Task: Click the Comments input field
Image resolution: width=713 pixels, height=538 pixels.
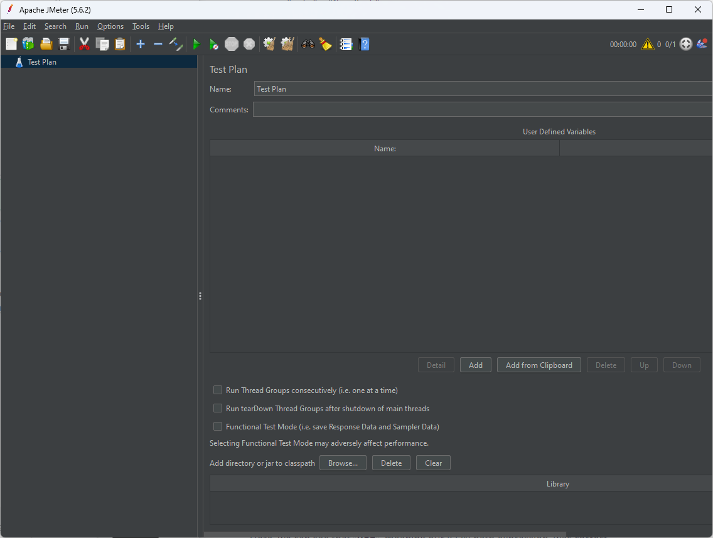Action: tap(483, 109)
